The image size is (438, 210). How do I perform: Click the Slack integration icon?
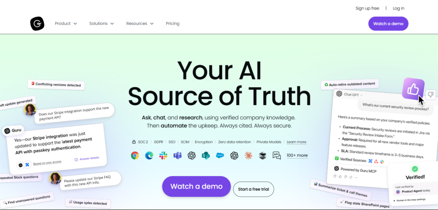(x=163, y=155)
